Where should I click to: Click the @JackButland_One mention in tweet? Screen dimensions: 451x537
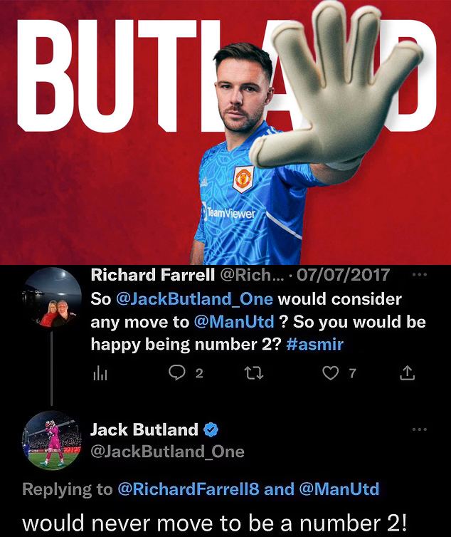[x=195, y=299]
